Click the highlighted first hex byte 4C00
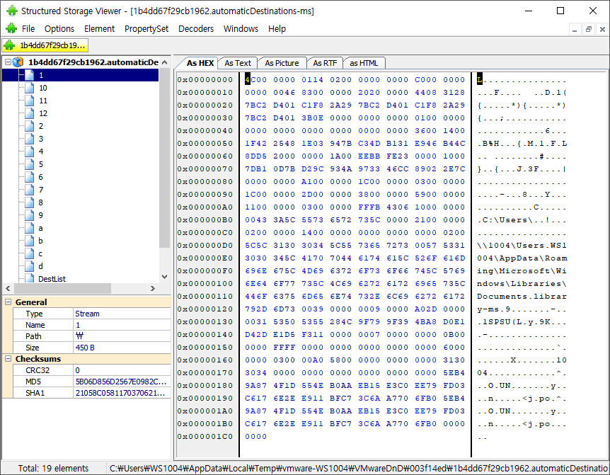The height and width of the screenshot is (475, 610). [x=255, y=80]
